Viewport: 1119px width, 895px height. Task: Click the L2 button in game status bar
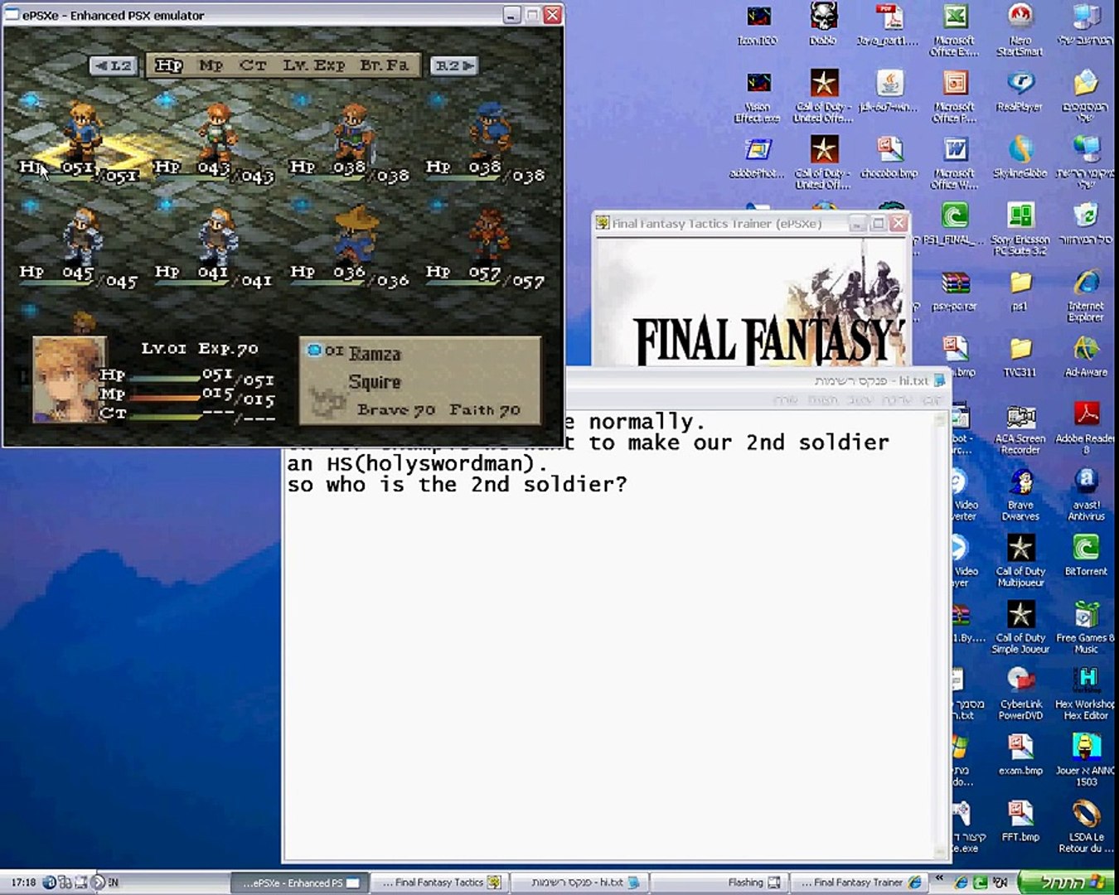114,65
